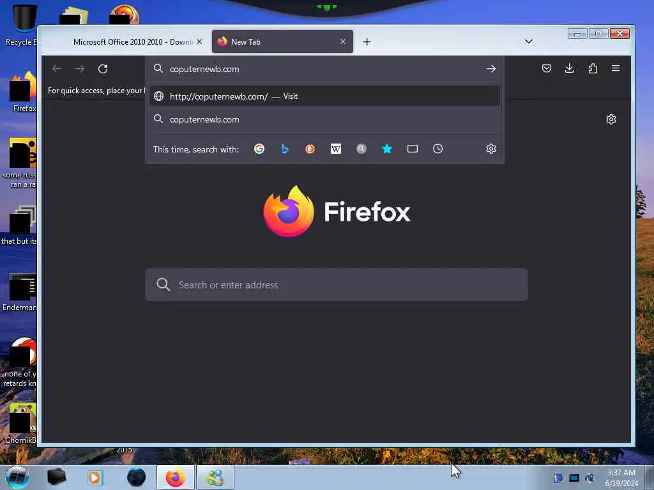Select the Recycle Bin desktop icon
The width and height of the screenshot is (654, 490).
21,25
